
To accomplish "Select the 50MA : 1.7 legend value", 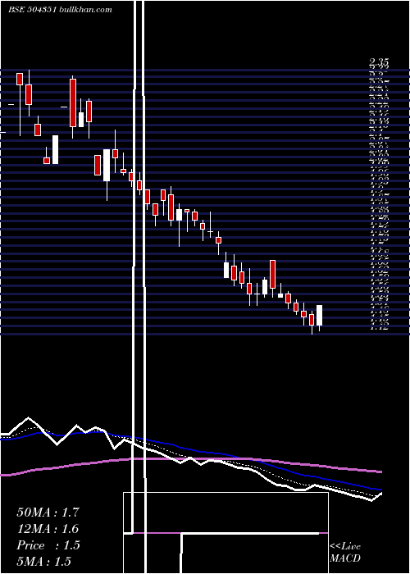I will coord(48,512).
